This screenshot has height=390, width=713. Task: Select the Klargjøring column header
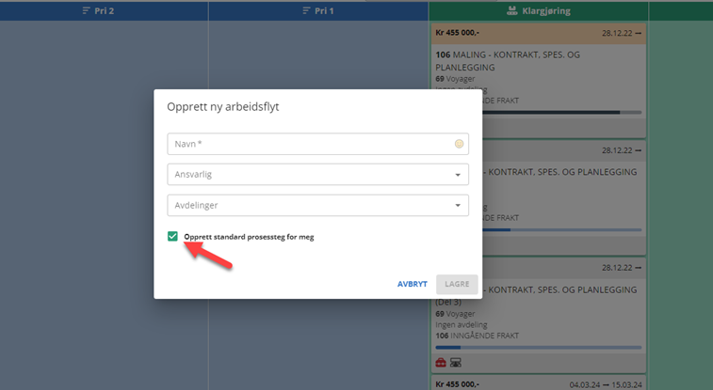pos(539,11)
